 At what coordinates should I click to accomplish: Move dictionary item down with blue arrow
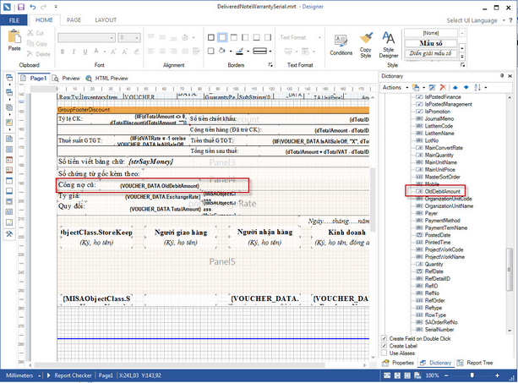point(466,88)
